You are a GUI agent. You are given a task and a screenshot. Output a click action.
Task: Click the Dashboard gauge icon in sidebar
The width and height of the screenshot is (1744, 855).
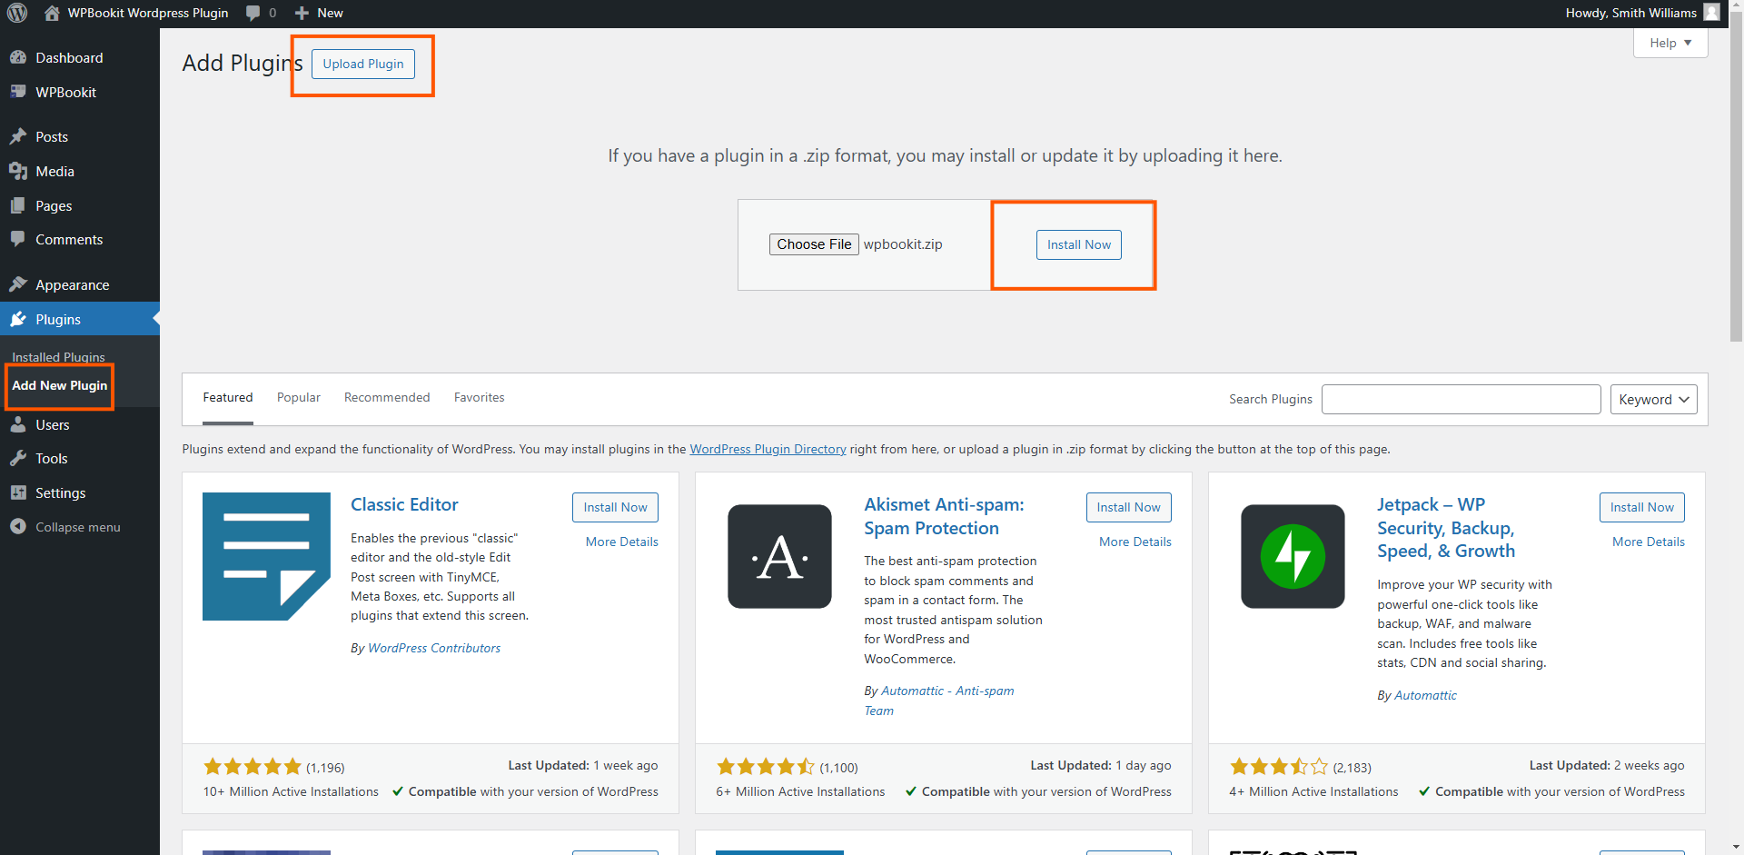18,57
